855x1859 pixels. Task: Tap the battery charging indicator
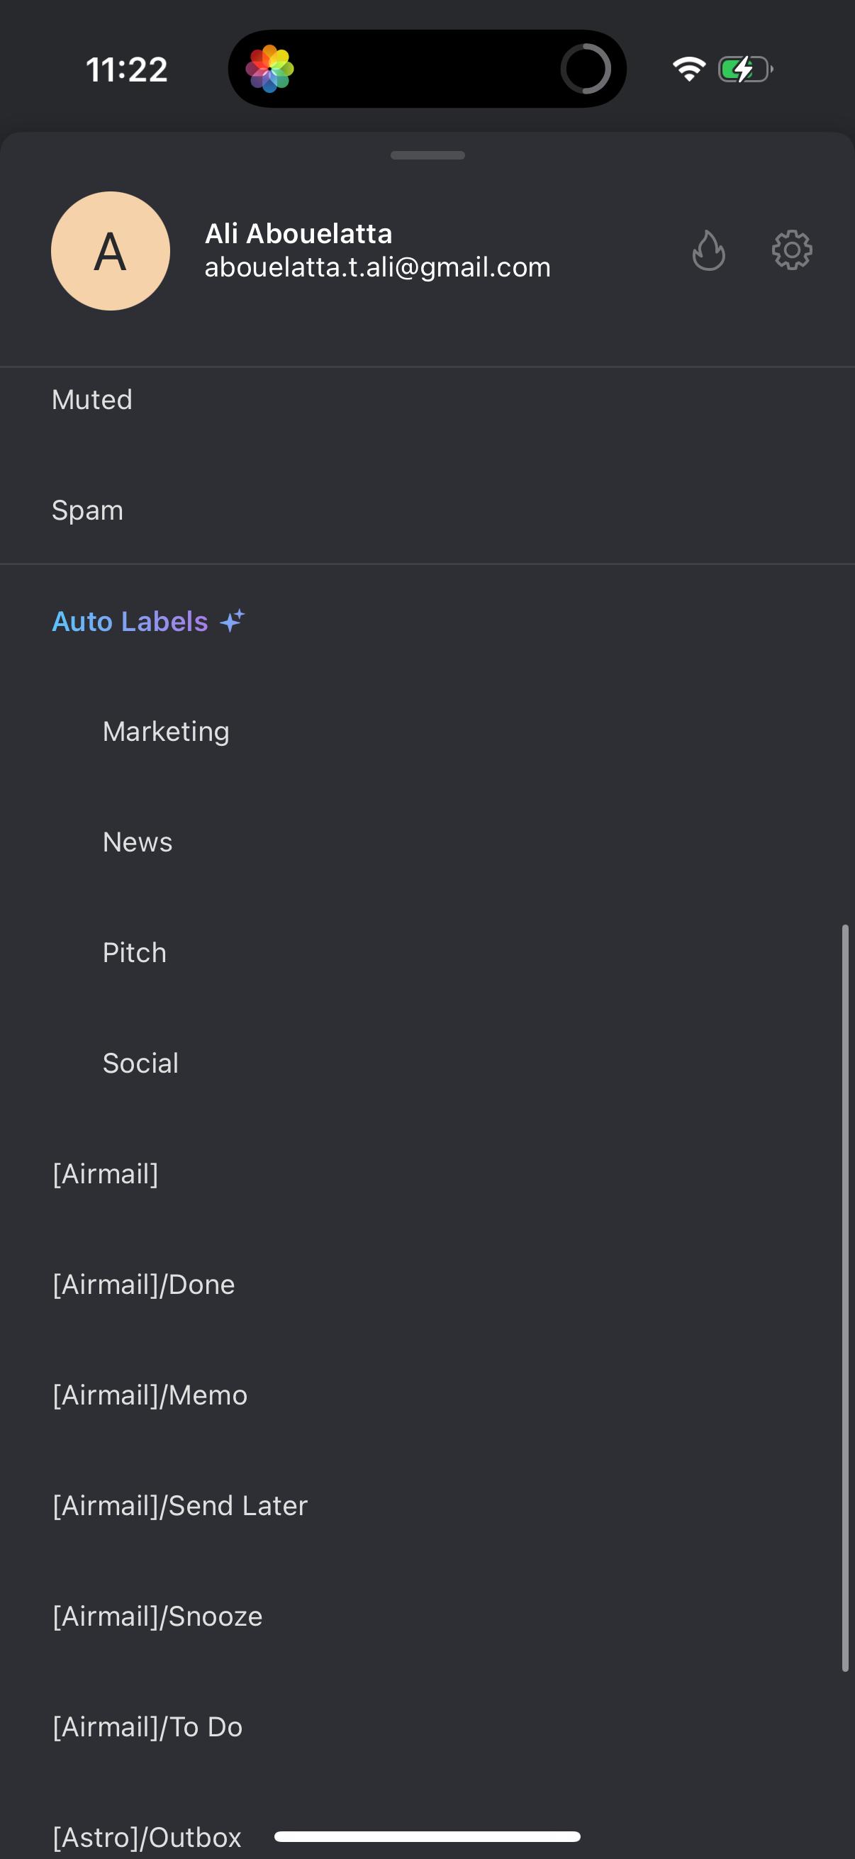744,69
